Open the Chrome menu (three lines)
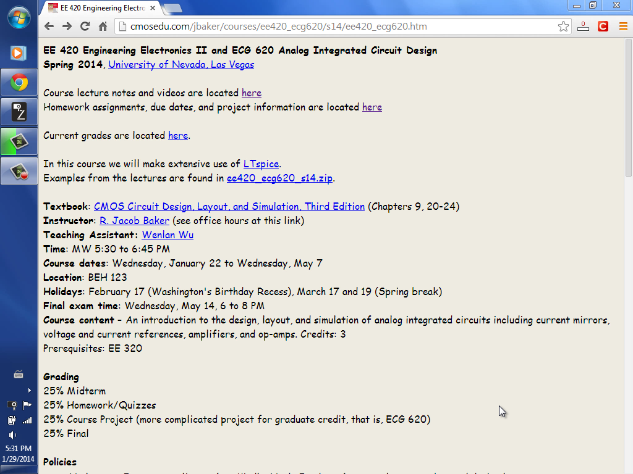 point(623,27)
